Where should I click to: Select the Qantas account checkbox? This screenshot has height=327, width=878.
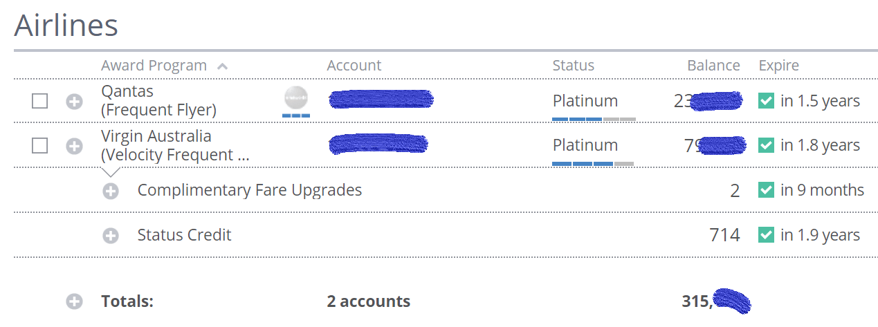(x=40, y=102)
